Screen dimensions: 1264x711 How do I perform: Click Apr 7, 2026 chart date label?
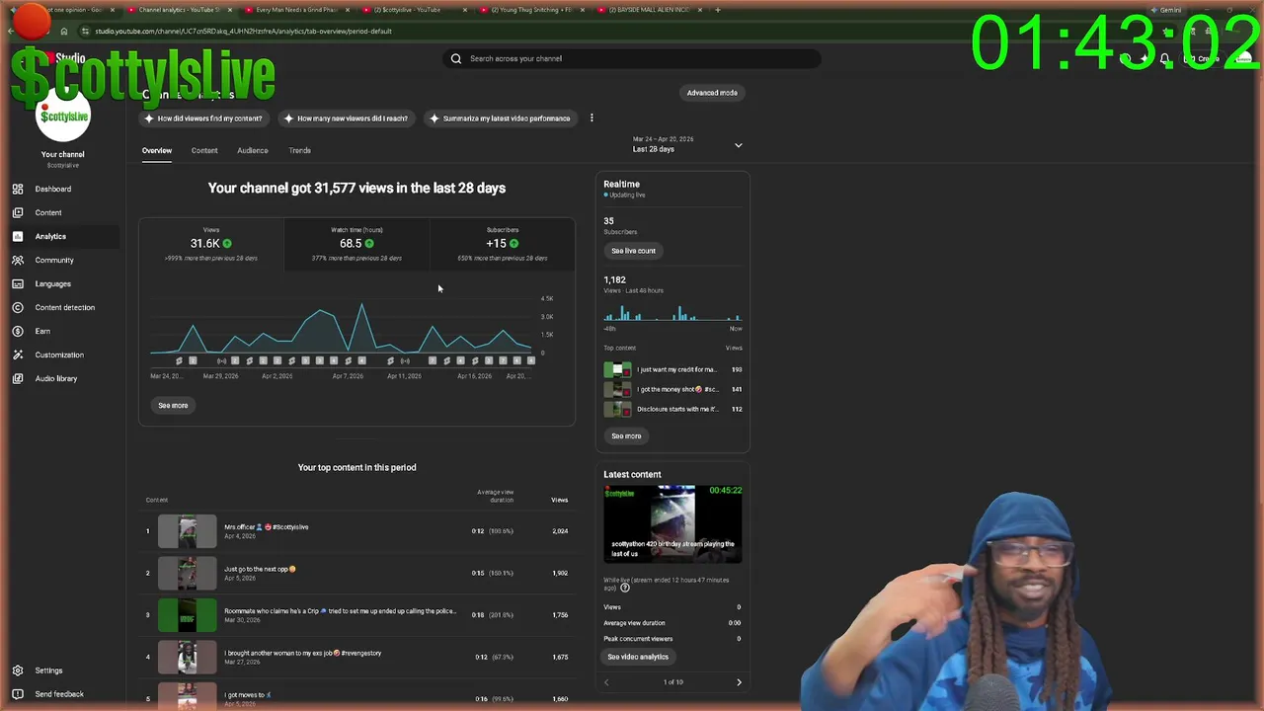[348, 376]
